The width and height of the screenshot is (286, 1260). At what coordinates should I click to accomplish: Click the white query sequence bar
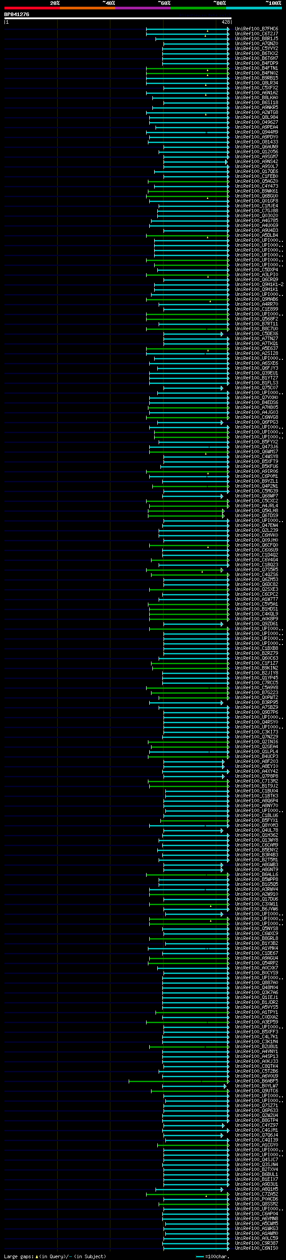(x=118, y=19)
